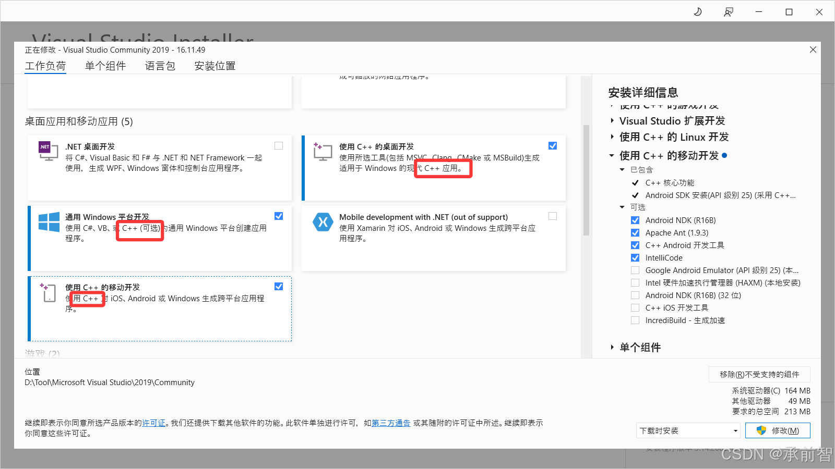Screen dimensions: 835x469
Task: Collapse the 已包含 group
Action: point(622,170)
